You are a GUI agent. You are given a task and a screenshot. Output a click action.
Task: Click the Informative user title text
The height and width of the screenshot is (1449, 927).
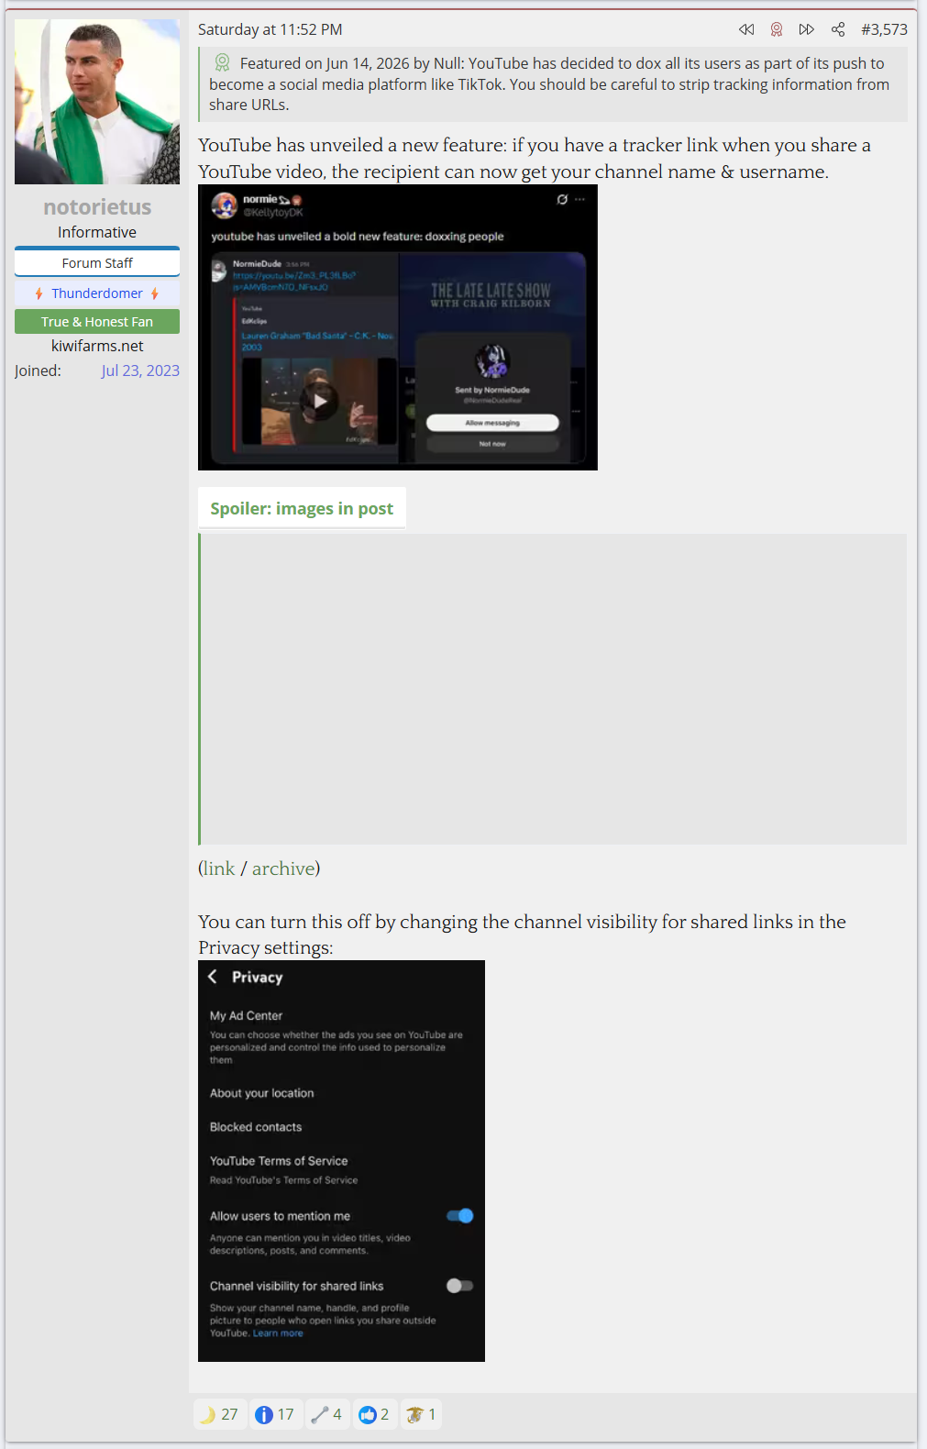[x=97, y=232]
